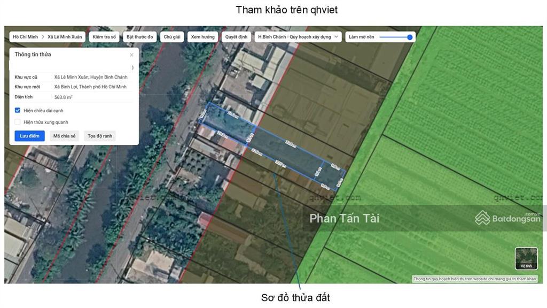Viewport: 547px width, 308px height.
Task: Close the Thông tin thửa panel
Action: [131, 55]
